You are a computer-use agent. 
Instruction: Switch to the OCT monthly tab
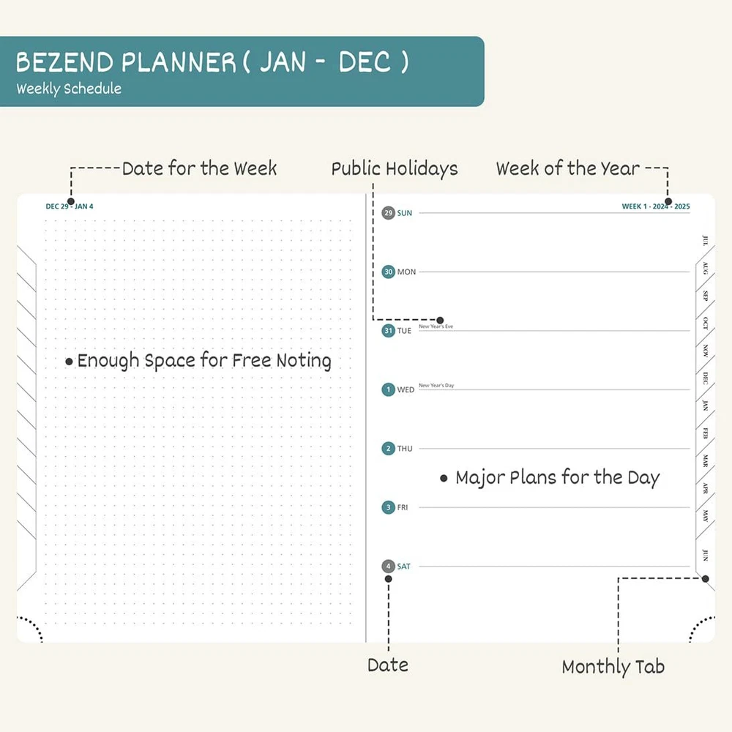705,323
